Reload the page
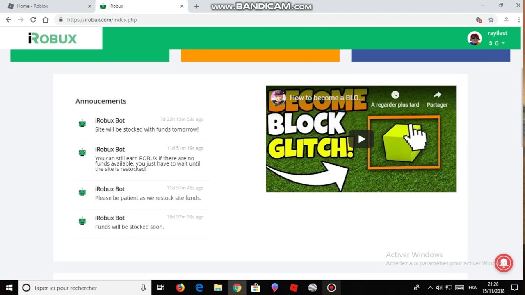This screenshot has height=295, width=525. [33, 20]
